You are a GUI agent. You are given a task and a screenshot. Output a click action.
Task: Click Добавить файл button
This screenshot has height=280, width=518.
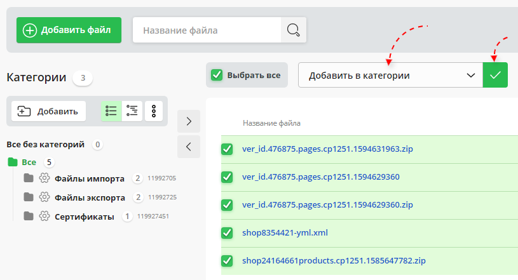coord(69,30)
